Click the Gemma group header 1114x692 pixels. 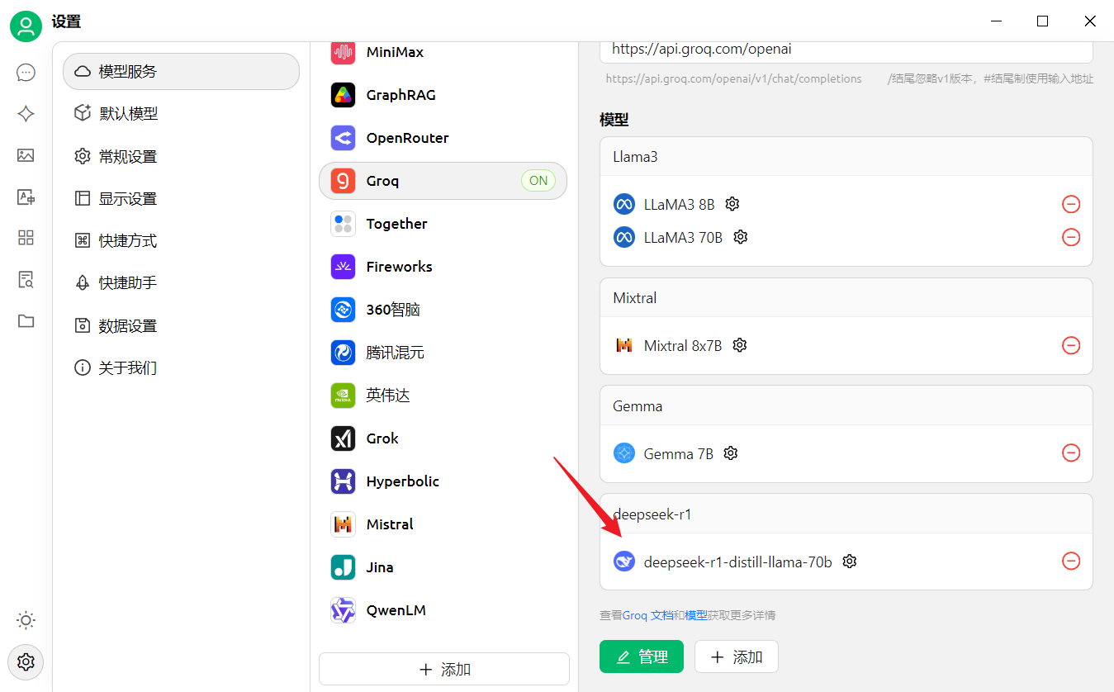[x=846, y=406]
